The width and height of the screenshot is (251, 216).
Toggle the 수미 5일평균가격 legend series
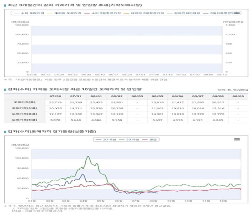tap(102, 13)
